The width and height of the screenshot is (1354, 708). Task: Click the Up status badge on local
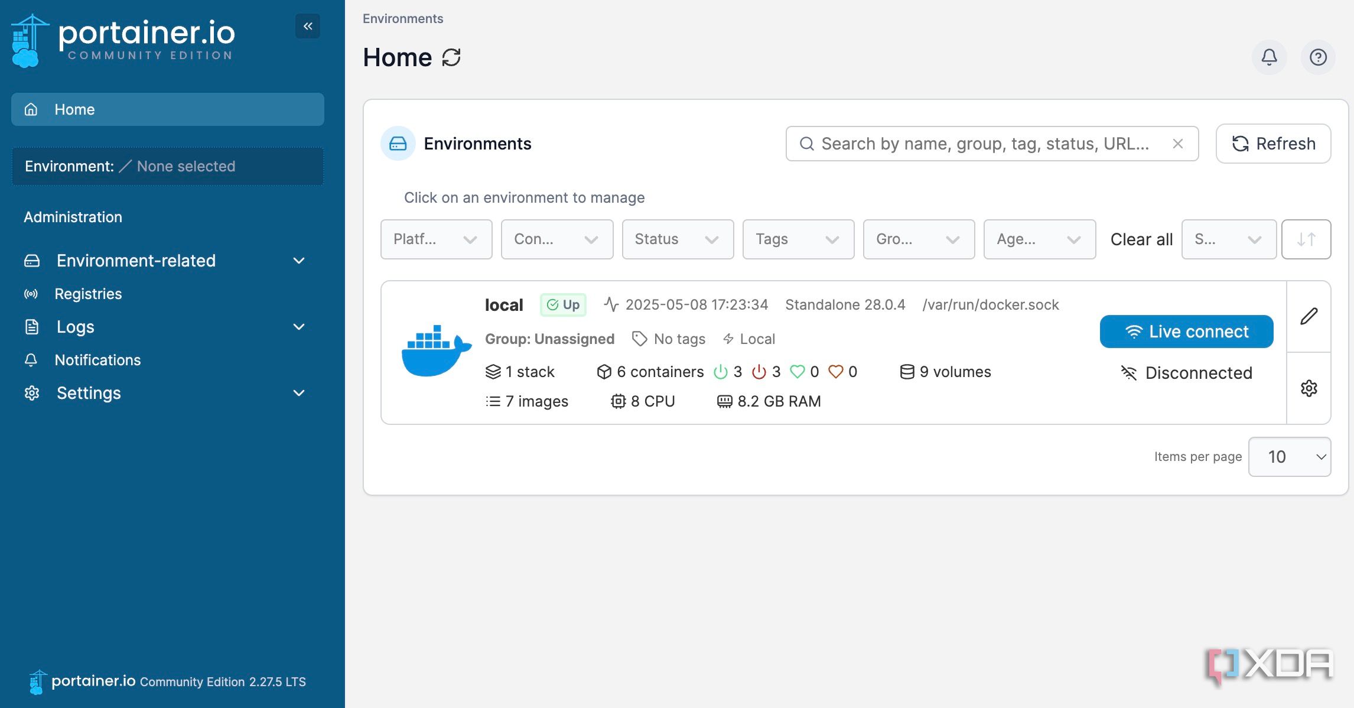tap(563, 305)
